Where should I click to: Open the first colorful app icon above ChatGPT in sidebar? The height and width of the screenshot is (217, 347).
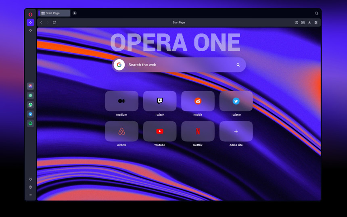[x=30, y=86]
